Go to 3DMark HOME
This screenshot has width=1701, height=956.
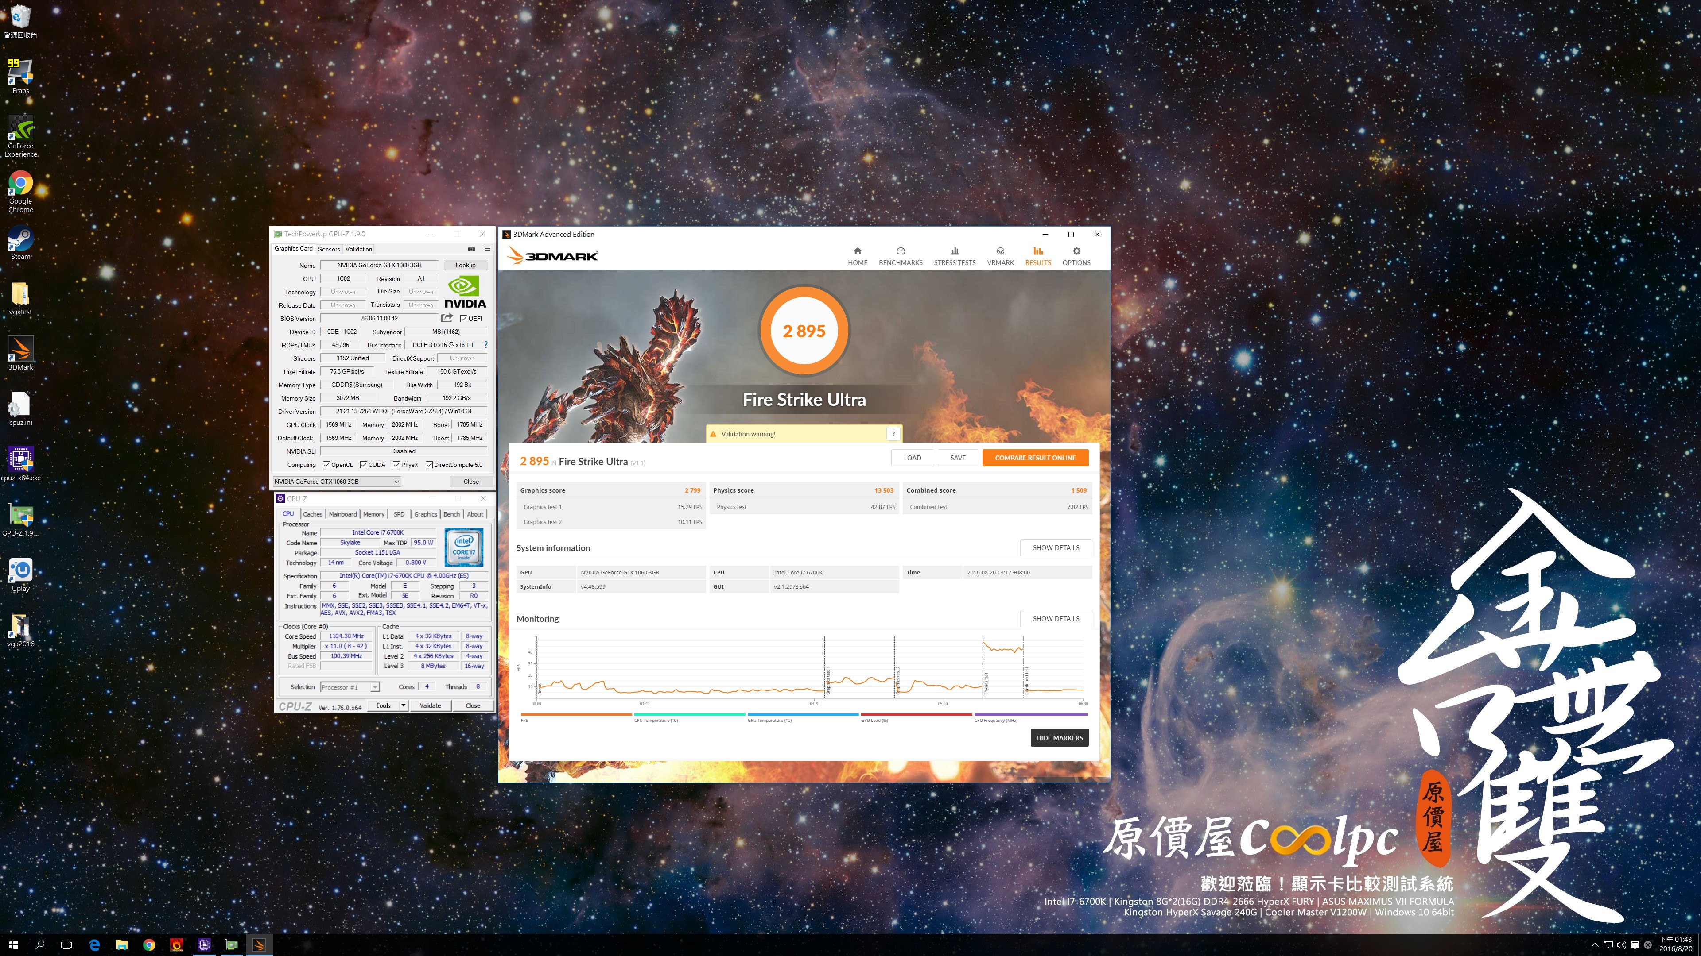point(857,256)
